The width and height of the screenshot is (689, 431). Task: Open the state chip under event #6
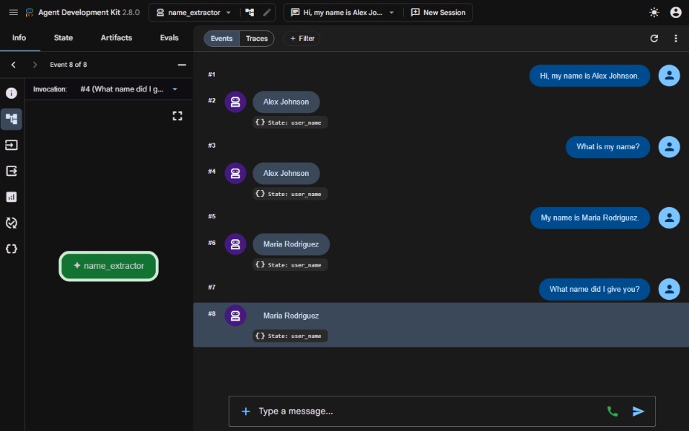[x=290, y=265]
